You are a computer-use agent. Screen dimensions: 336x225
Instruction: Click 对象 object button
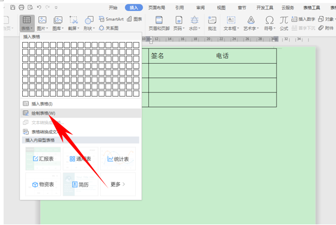pyautogui.click(x=326, y=19)
